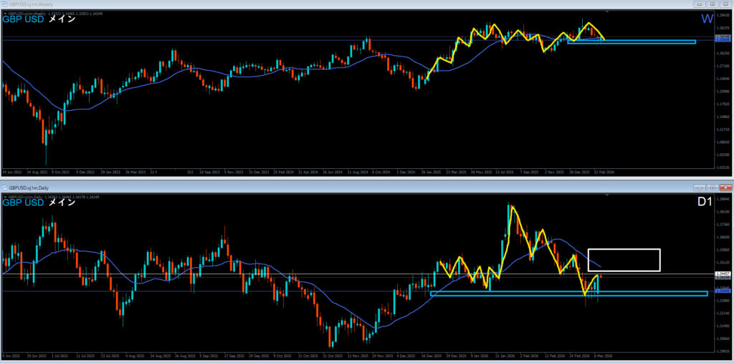Click the 1.32880 price on Daily scale

pyautogui.click(x=723, y=301)
